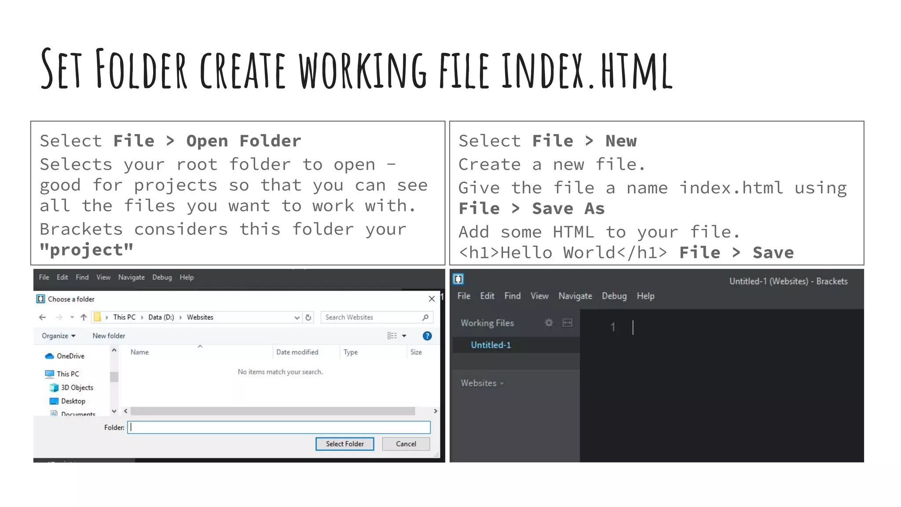Sort by Date modified column header
Screen dimensions: 901x507
coord(297,352)
